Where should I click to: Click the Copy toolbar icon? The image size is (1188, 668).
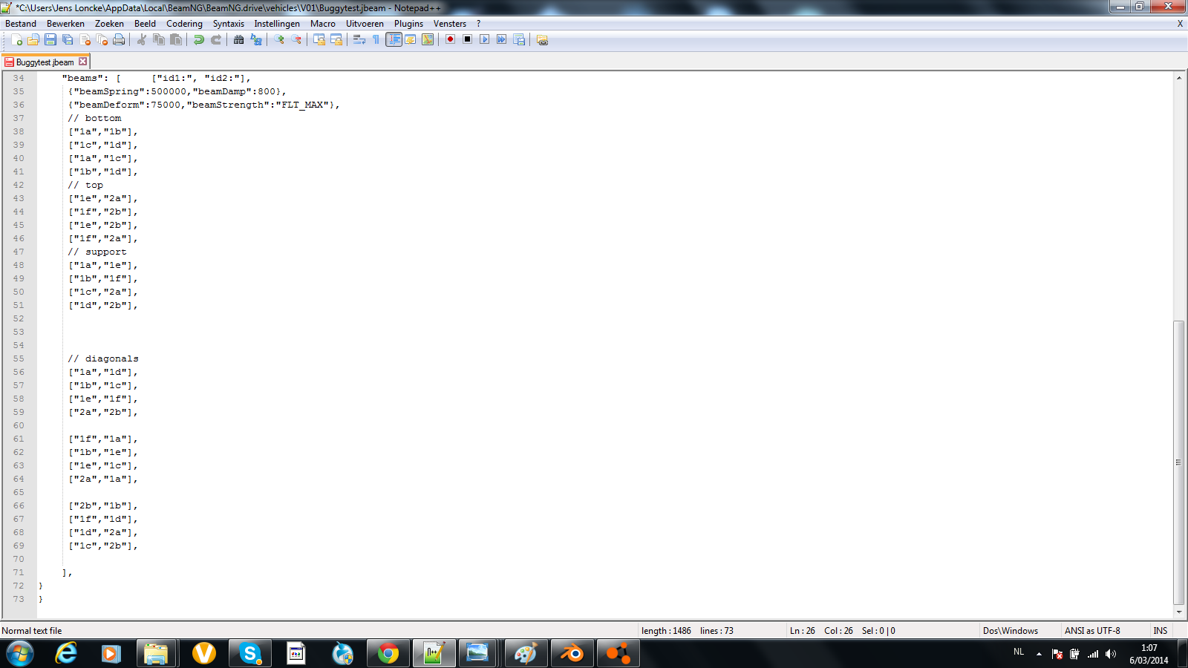(158, 40)
